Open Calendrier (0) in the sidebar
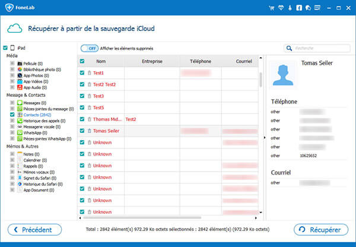 pos(35,160)
